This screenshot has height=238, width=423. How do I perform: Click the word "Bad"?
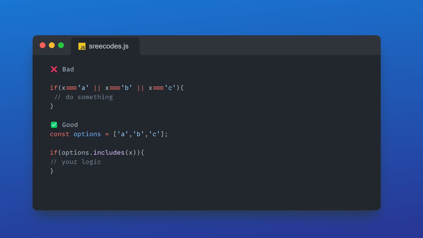pyautogui.click(x=68, y=69)
